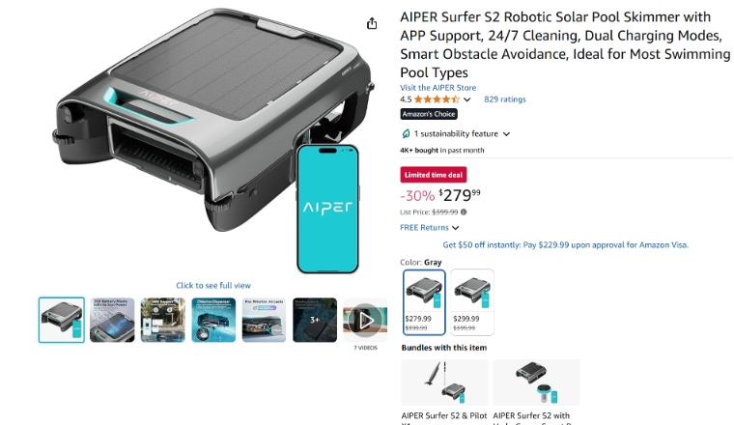734x425 pixels.
Task: Click the Limited time deal badge
Action: tap(434, 175)
